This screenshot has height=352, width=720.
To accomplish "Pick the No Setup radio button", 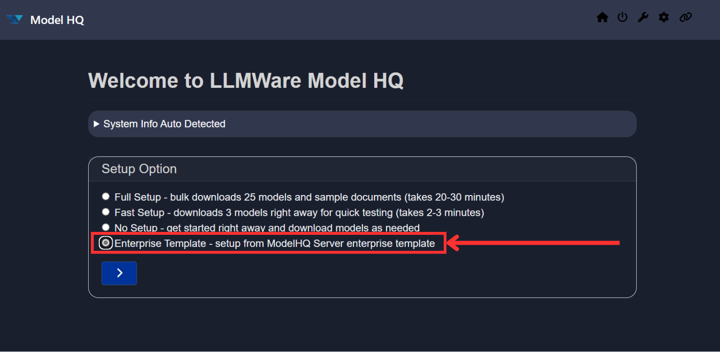I will click(x=106, y=227).
